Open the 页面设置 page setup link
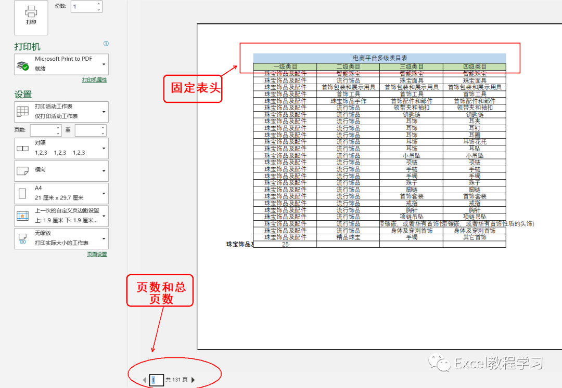Viewport: 562px width, 388px height. point(97,255)
